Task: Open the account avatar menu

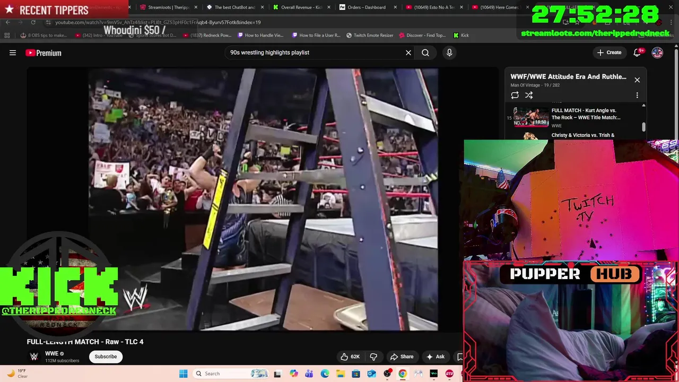Action: coord(657,53)
